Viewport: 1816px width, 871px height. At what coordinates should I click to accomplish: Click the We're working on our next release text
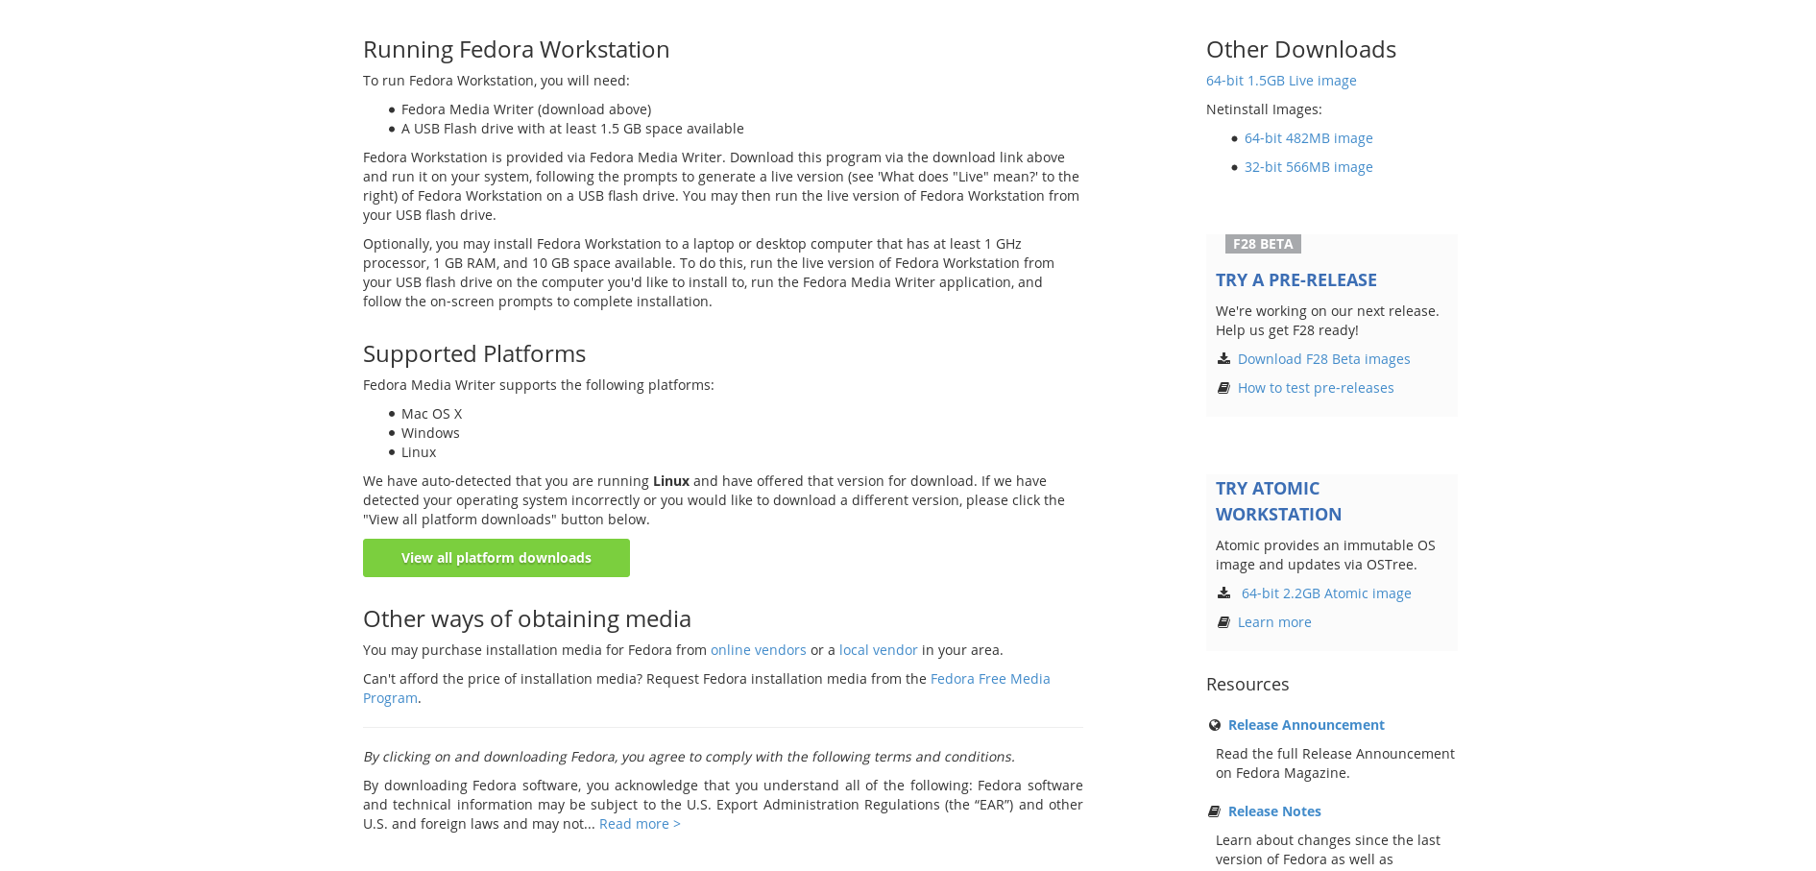1327,321
